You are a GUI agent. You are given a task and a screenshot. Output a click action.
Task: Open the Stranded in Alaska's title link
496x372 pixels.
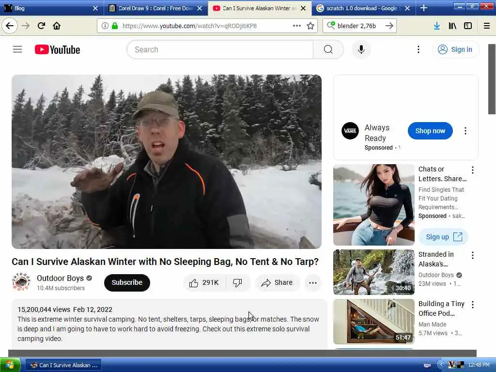click(436, 259)
